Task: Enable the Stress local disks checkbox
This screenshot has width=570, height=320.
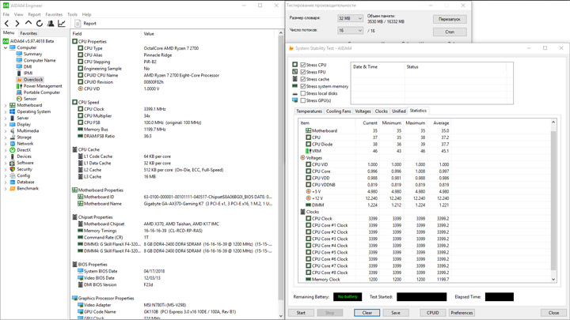Action: click(303, 93)
